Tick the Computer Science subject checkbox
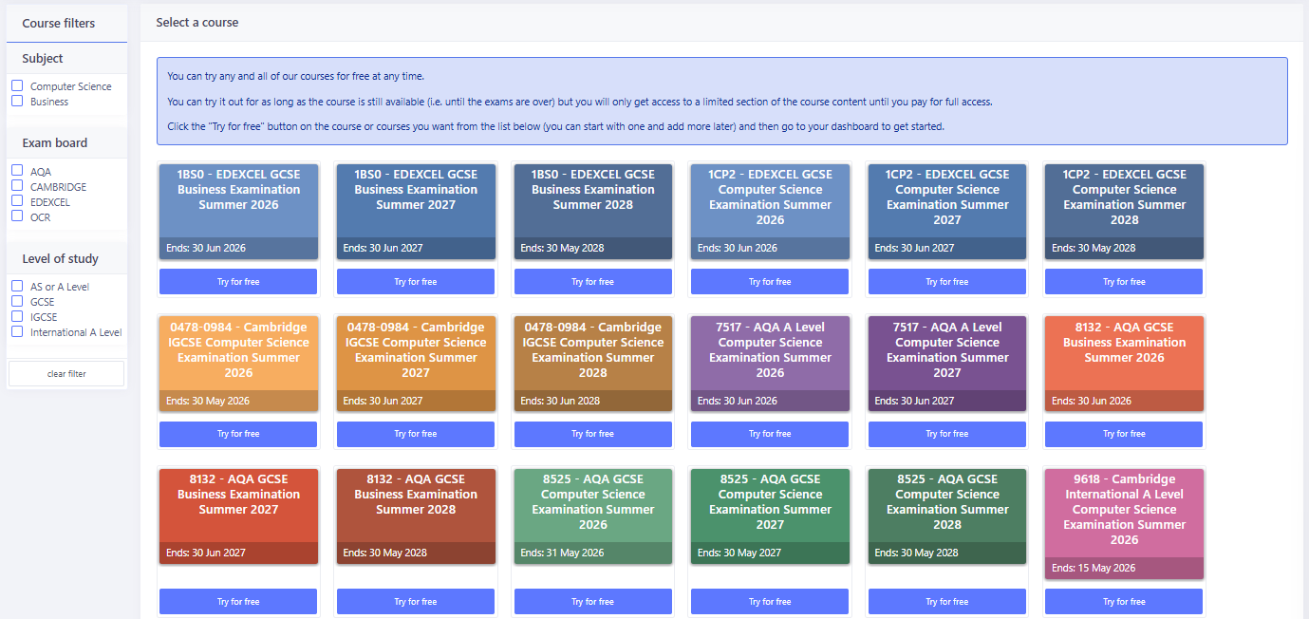Image resolution: width=1309 pixels, height=619 pixels. click(17, 86)
